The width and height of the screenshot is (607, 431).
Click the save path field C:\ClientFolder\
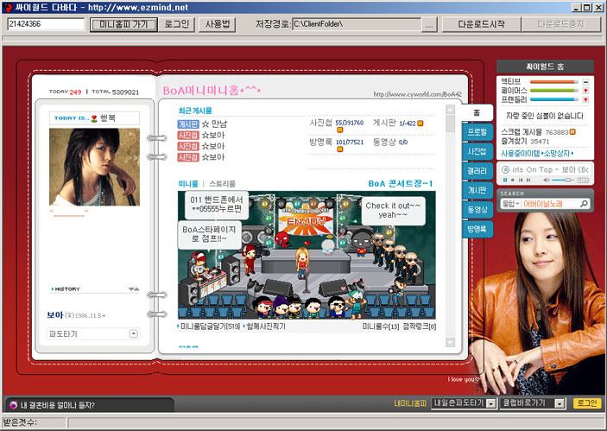coord(357,24)
